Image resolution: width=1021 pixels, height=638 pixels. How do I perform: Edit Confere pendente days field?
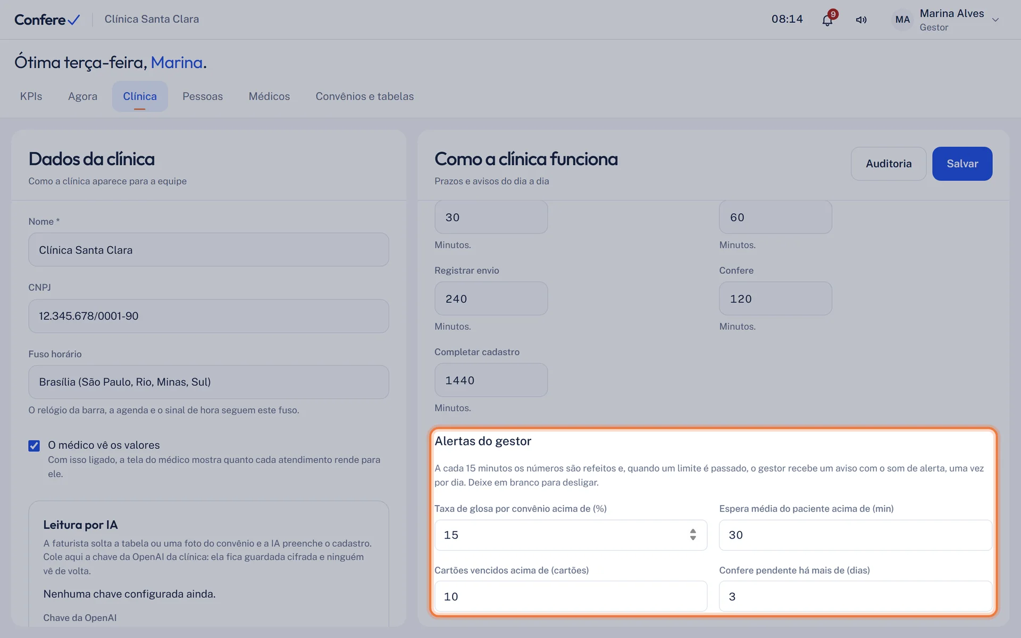tap(855, 597)
